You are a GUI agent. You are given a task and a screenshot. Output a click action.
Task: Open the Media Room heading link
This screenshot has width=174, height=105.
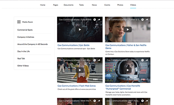point(28,22)
